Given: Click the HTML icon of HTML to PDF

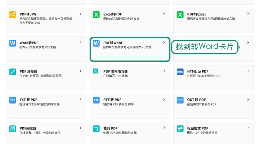Looking at the screenshot, I should tap(180, 72).
